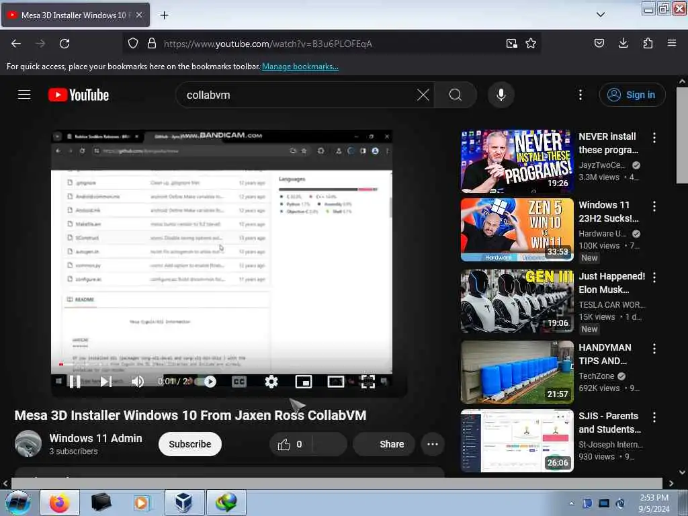Open a new browser tab
This screenshot has width=688, height=516.
point(164,15)
